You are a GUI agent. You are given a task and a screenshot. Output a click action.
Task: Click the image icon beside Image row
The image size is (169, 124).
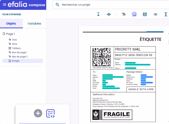(x=10, y=61)
